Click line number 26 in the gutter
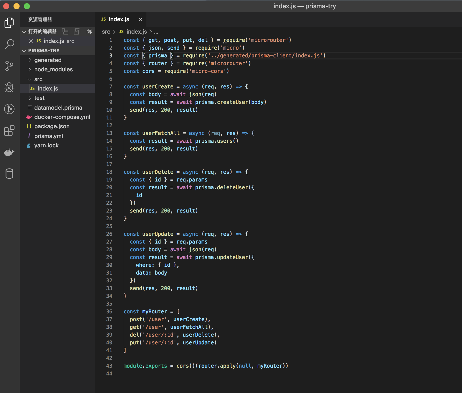 (109, 234)
